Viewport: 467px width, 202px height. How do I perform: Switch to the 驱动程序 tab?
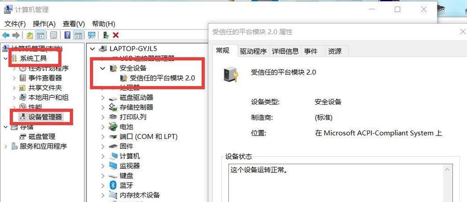(253, 51)
